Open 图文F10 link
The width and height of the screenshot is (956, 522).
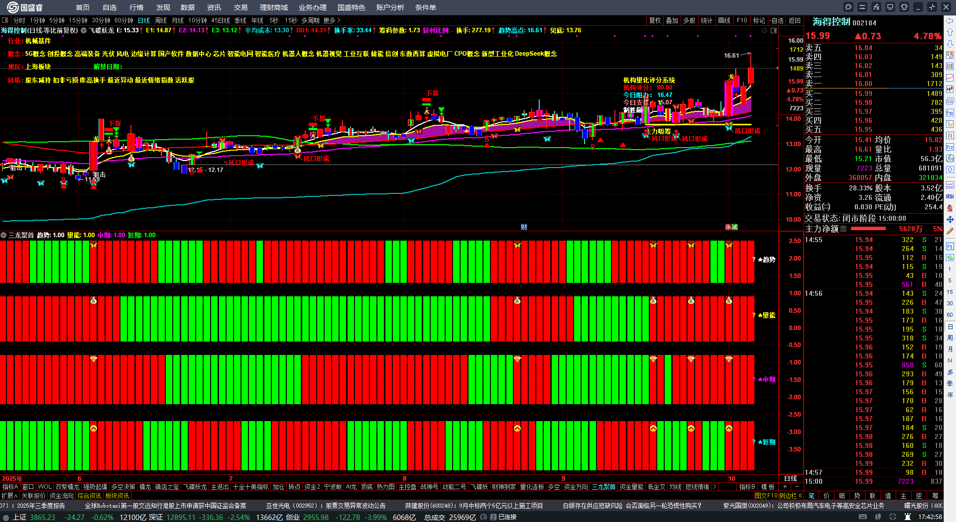pos(766,496)
